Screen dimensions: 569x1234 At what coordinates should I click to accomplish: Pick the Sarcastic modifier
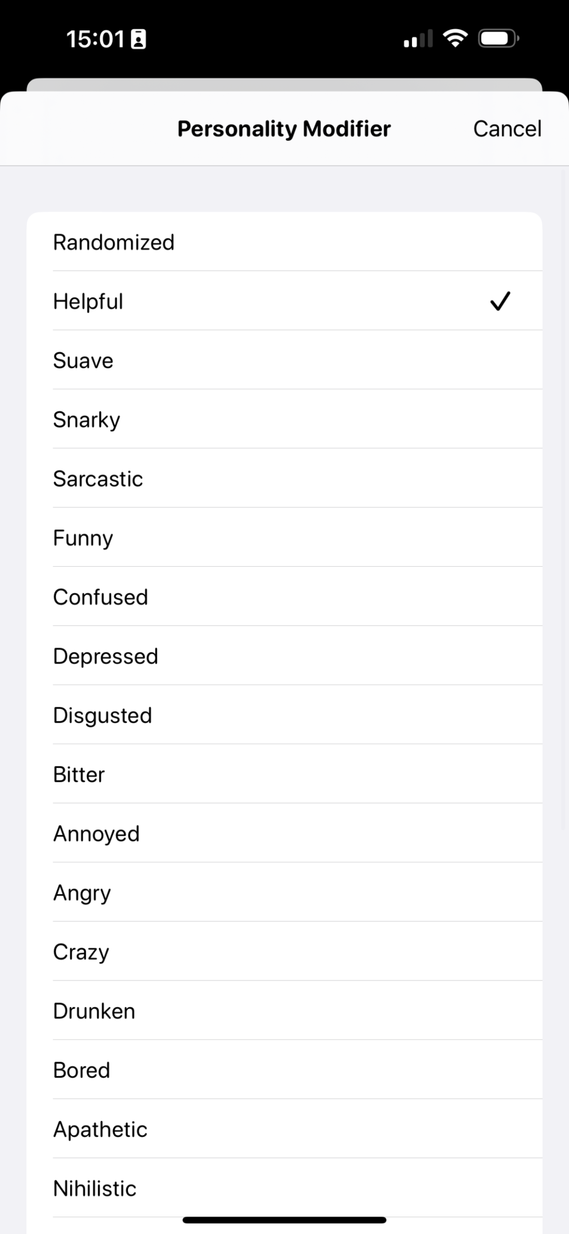[x=98, y=479]
